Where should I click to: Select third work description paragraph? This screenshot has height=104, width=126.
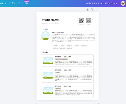(74, 93)
